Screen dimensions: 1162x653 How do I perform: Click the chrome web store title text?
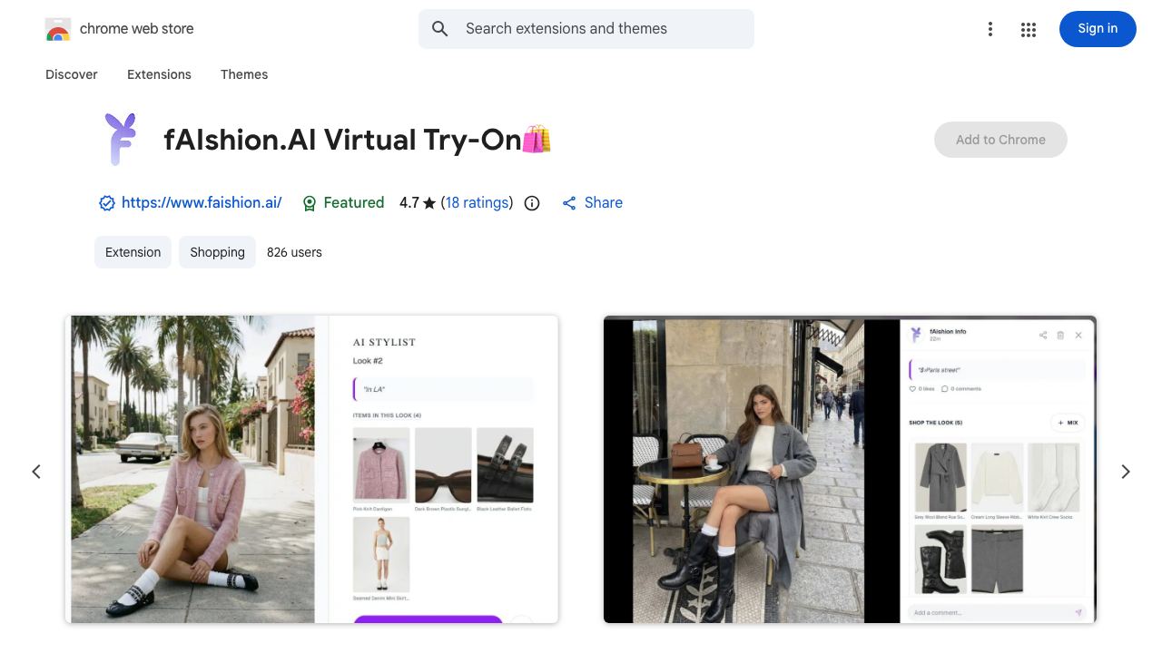coord(137,29)
